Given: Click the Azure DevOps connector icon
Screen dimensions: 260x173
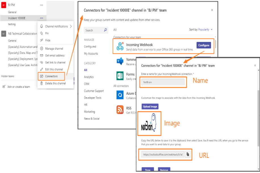Looking at the screenshot, I should point(120,95).
